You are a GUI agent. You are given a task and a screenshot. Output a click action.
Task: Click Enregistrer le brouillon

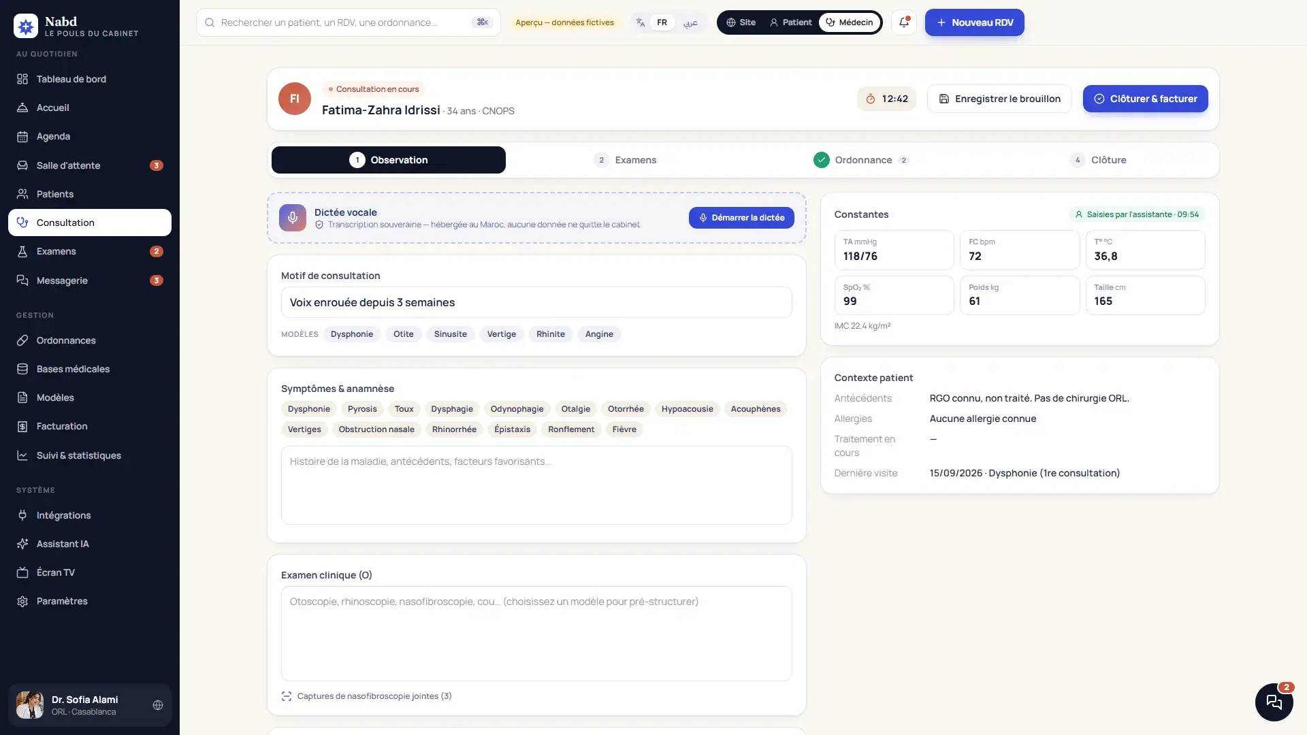(999, 99)
